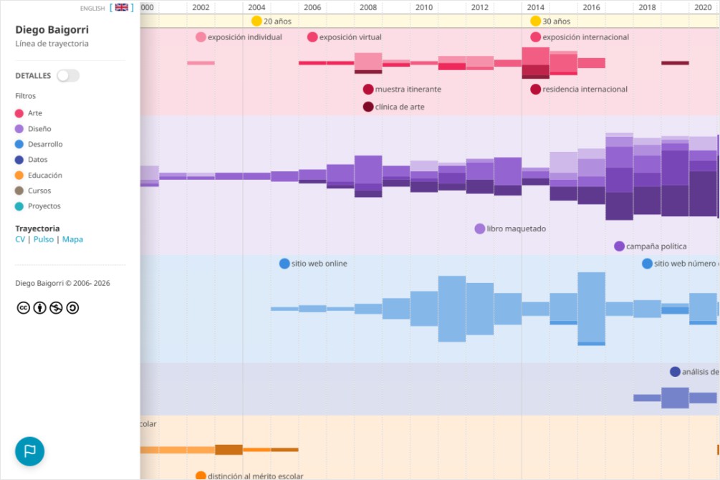
Task: Click the 2014 year label
Action: coord(535,7)
